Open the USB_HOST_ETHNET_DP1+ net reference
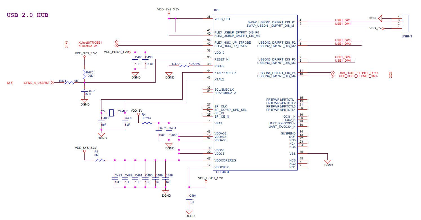 (x=358, y=73)
